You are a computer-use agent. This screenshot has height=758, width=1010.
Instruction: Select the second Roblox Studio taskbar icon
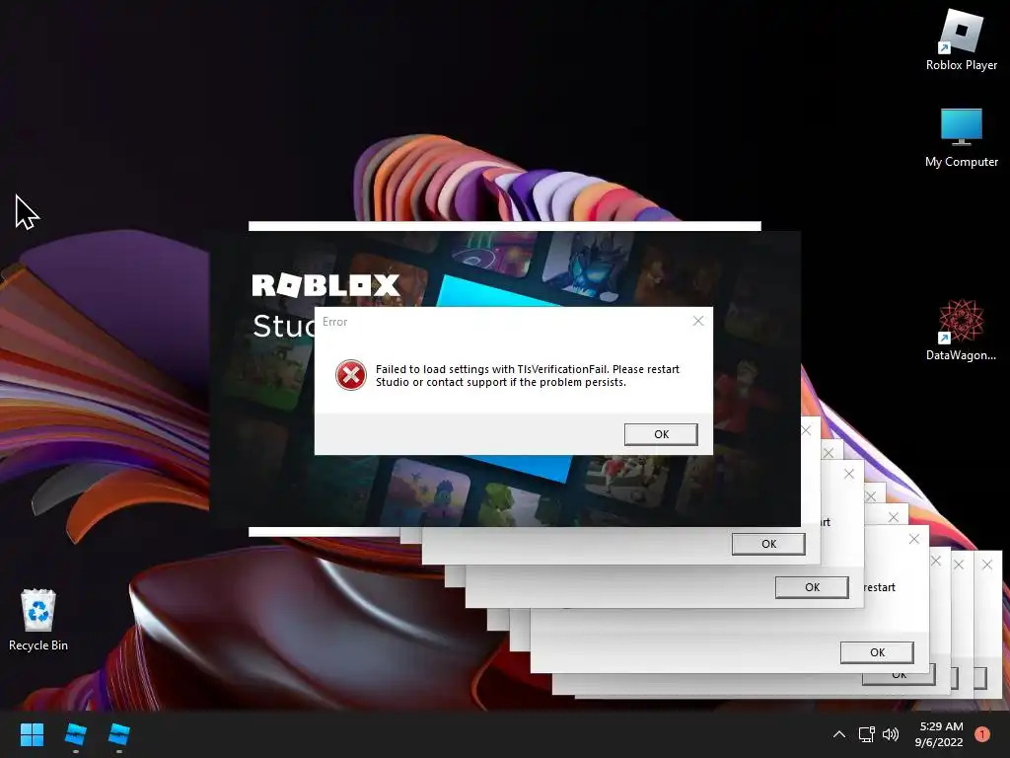[119, 734]
